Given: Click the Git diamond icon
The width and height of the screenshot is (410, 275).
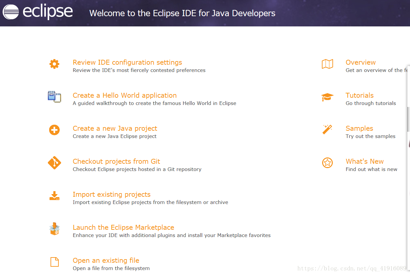Looking at the screenshot, I should pos(54,163).
